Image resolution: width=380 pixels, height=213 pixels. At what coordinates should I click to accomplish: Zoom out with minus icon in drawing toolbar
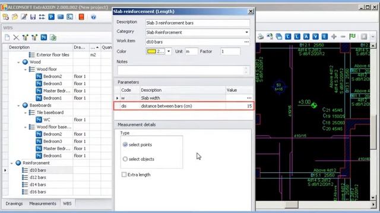pos(343,37)
